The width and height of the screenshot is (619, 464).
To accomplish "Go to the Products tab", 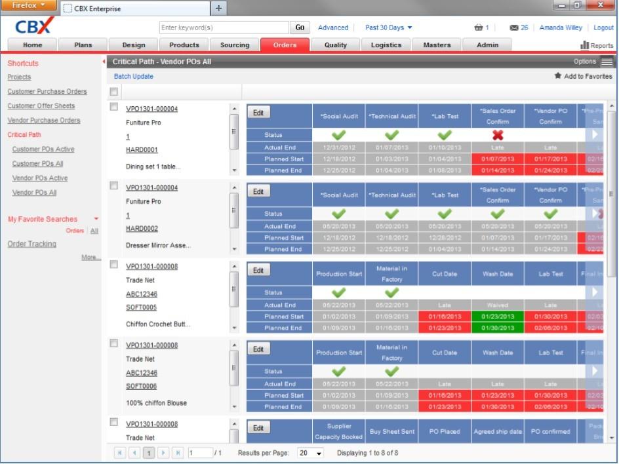I will pos(184,45).
